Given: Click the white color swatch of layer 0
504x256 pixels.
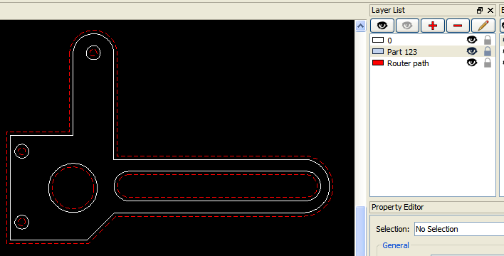Looking at the screenshot, I should [x=378, y=40].
